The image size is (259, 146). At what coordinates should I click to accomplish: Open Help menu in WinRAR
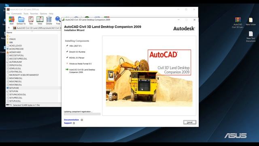click(51, 13)
